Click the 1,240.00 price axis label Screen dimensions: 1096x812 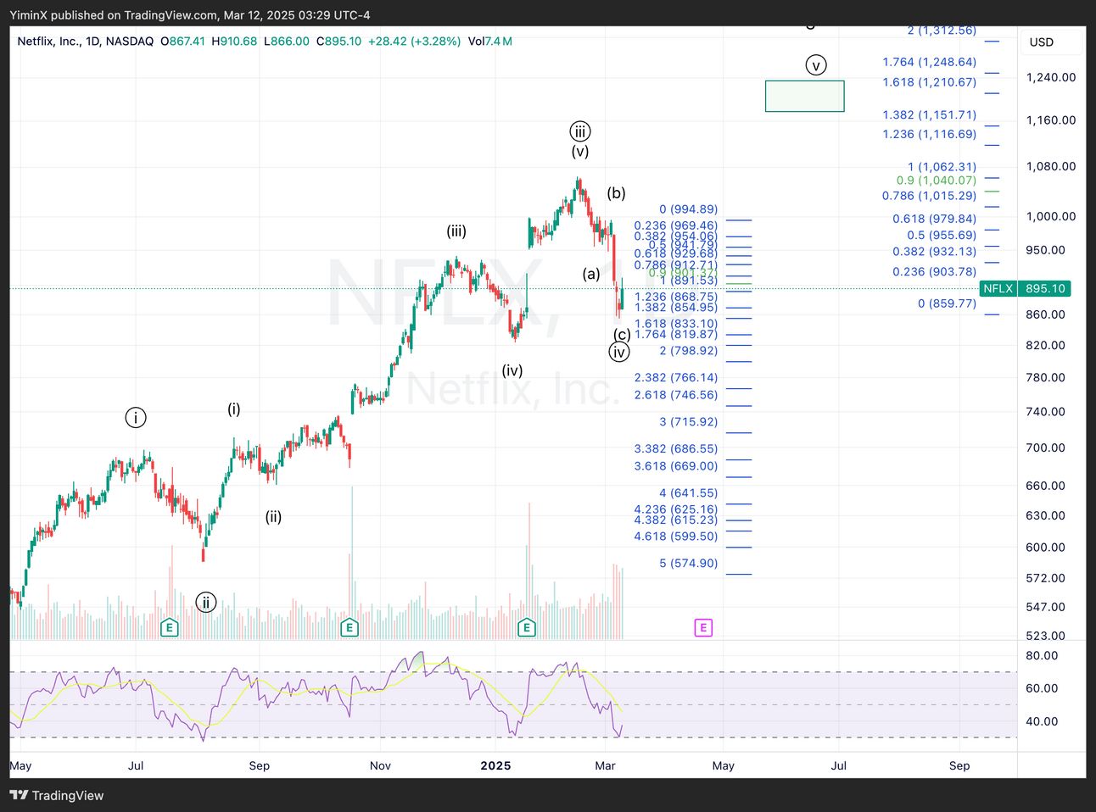tap(1051, 77)
